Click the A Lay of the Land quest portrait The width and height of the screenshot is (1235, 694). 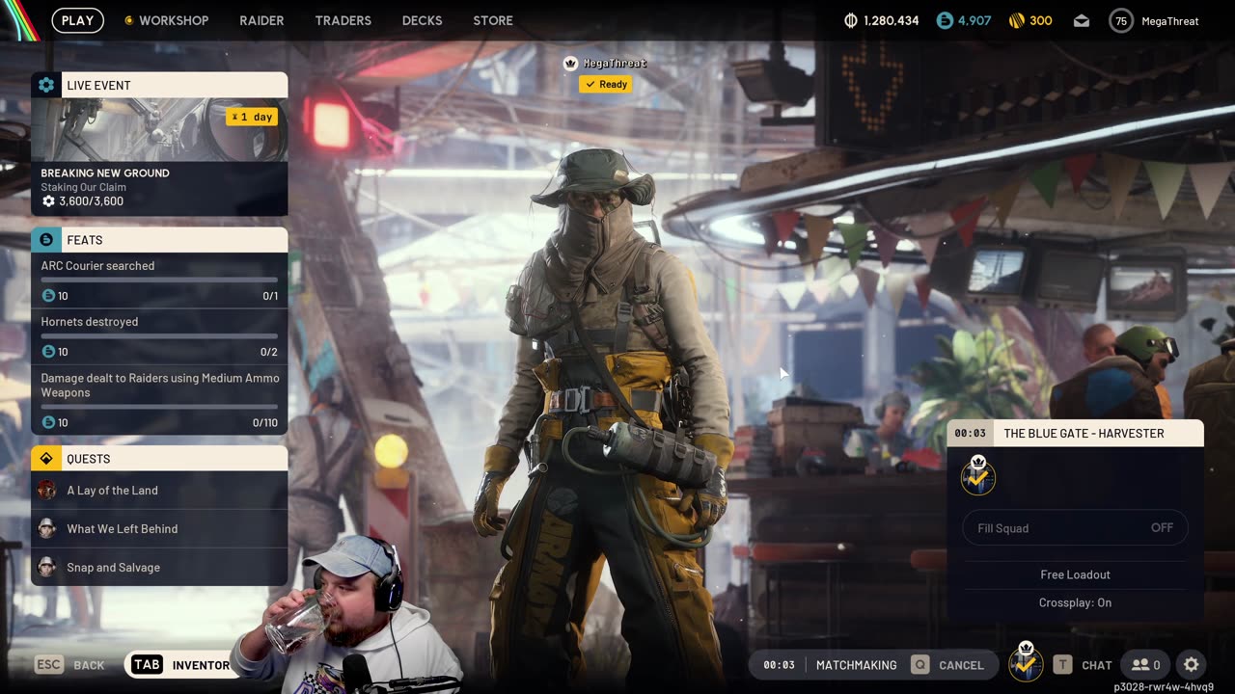46,490
